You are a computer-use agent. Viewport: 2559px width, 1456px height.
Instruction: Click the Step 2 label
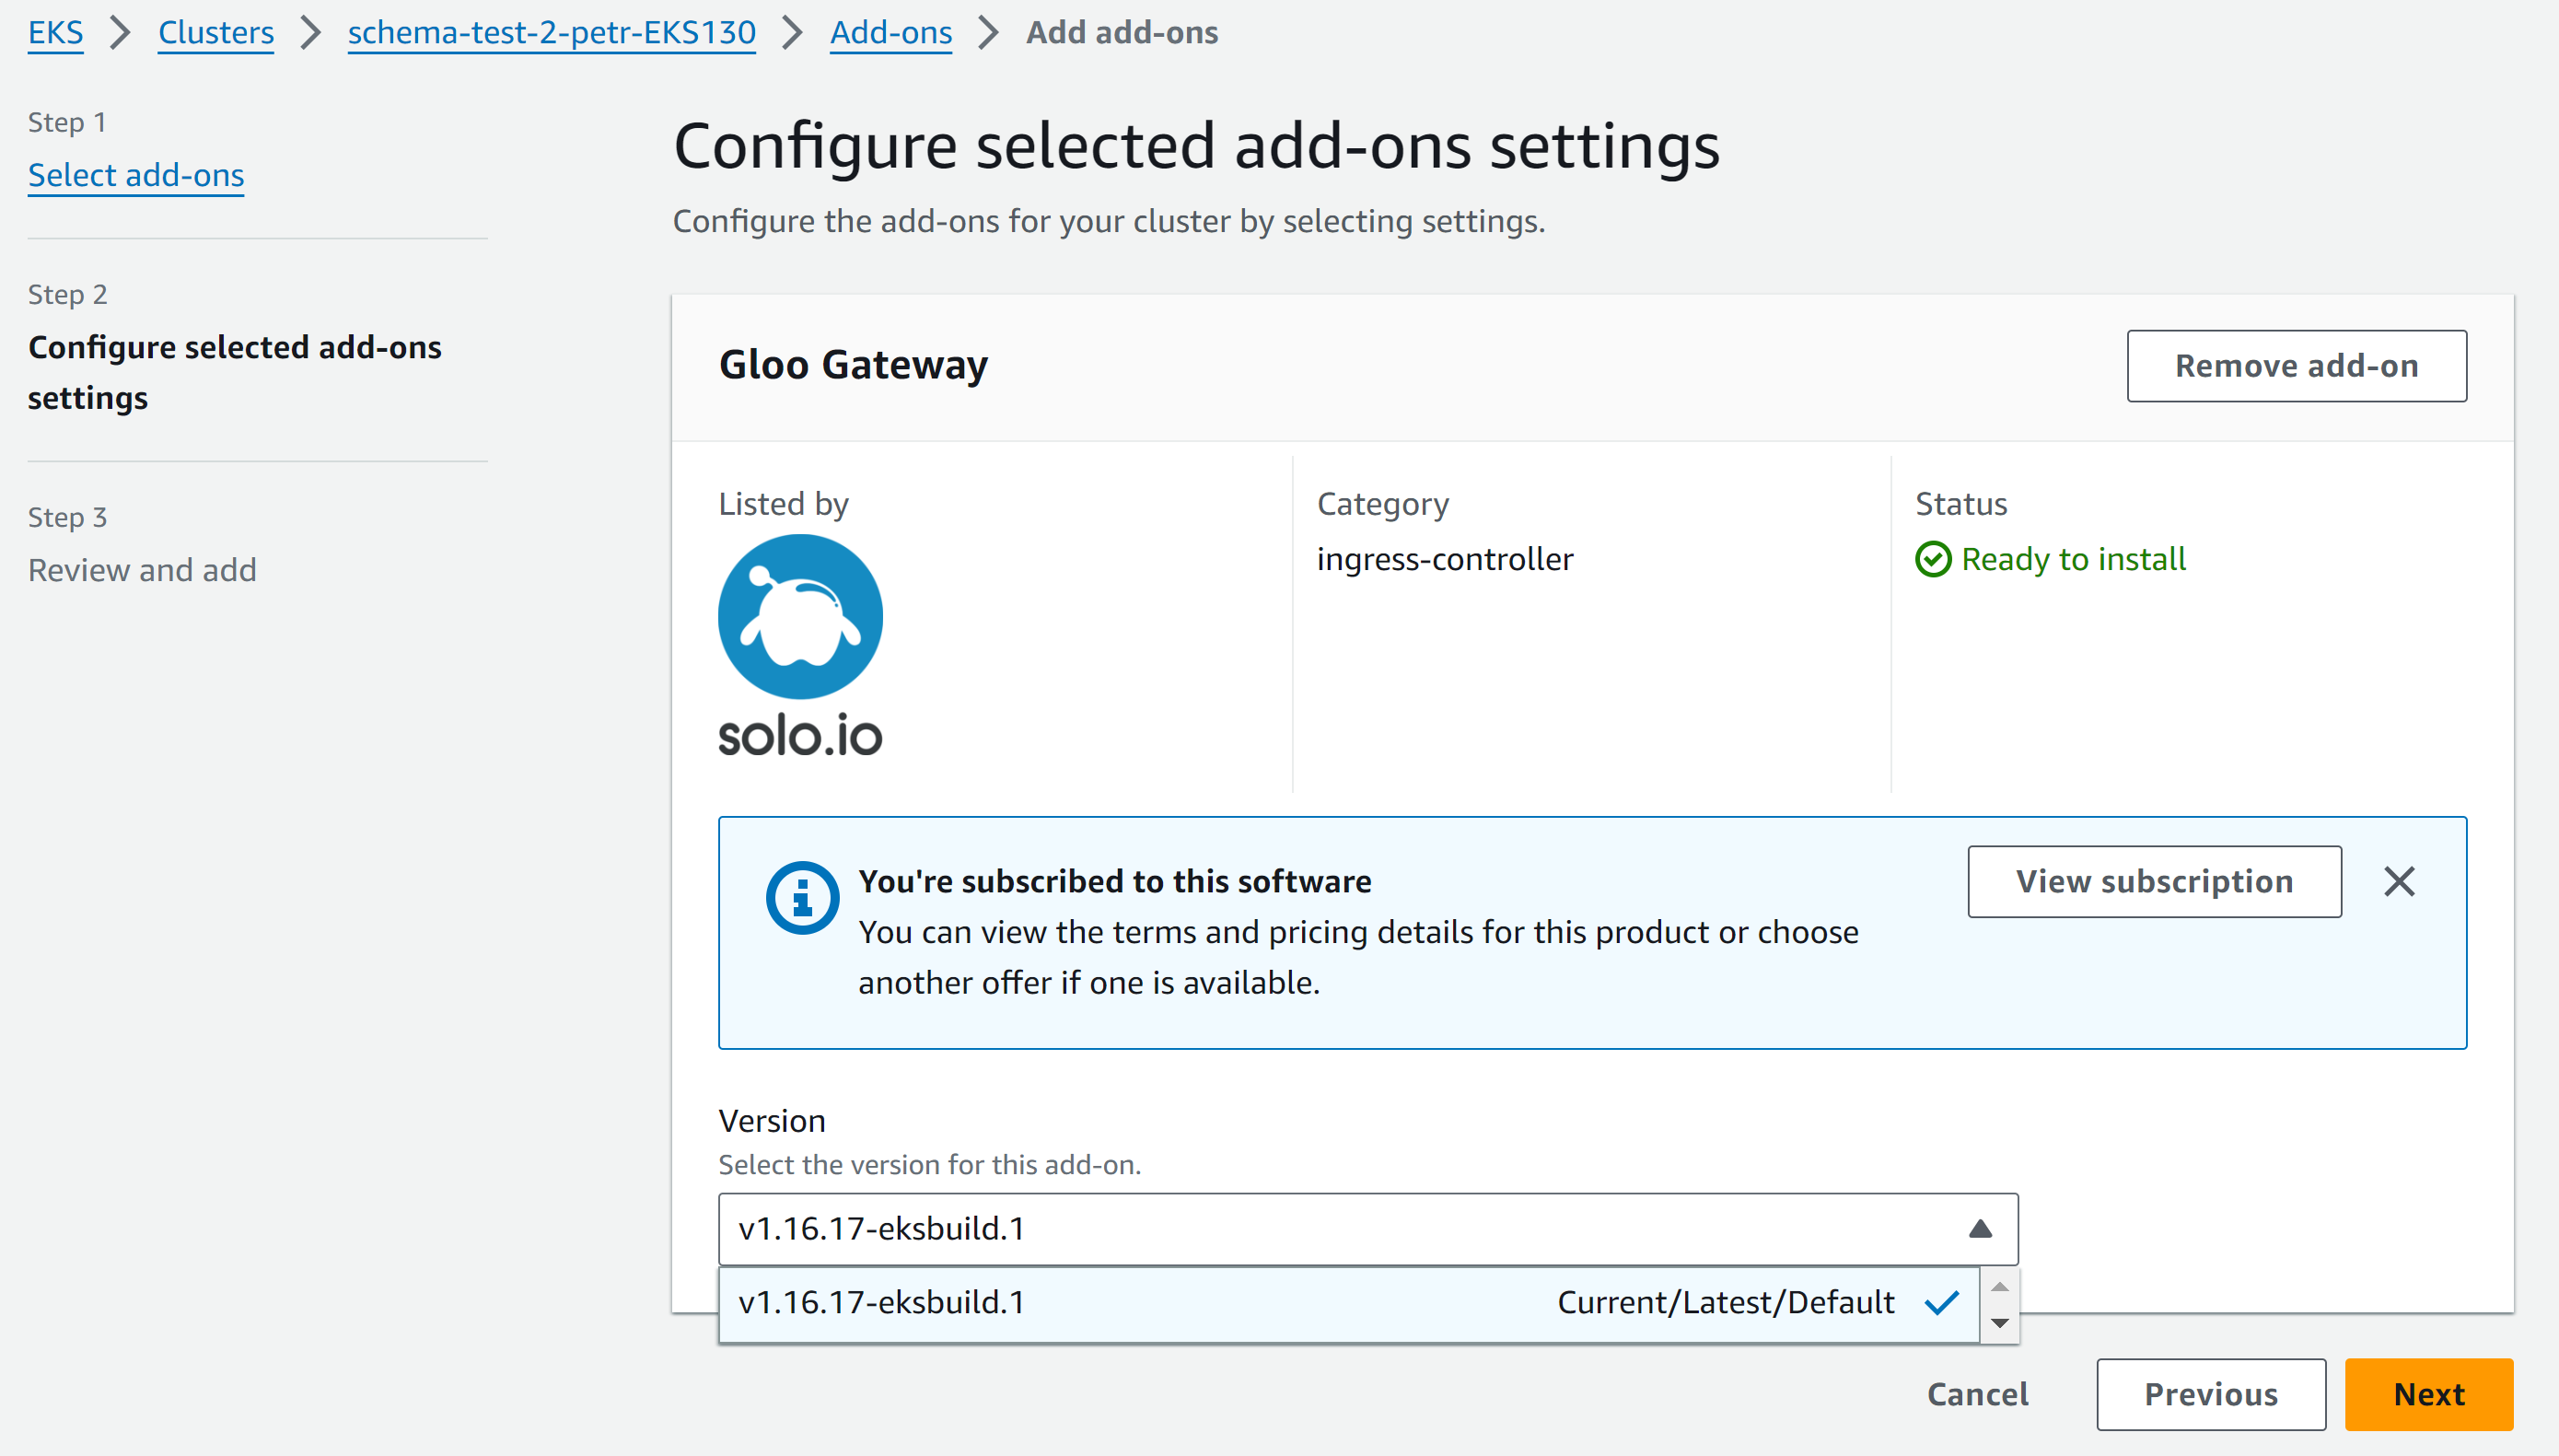pos(67,294)
